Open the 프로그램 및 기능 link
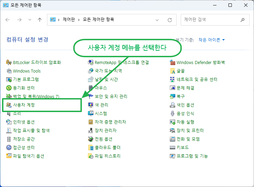 click(x=192, y=156)
